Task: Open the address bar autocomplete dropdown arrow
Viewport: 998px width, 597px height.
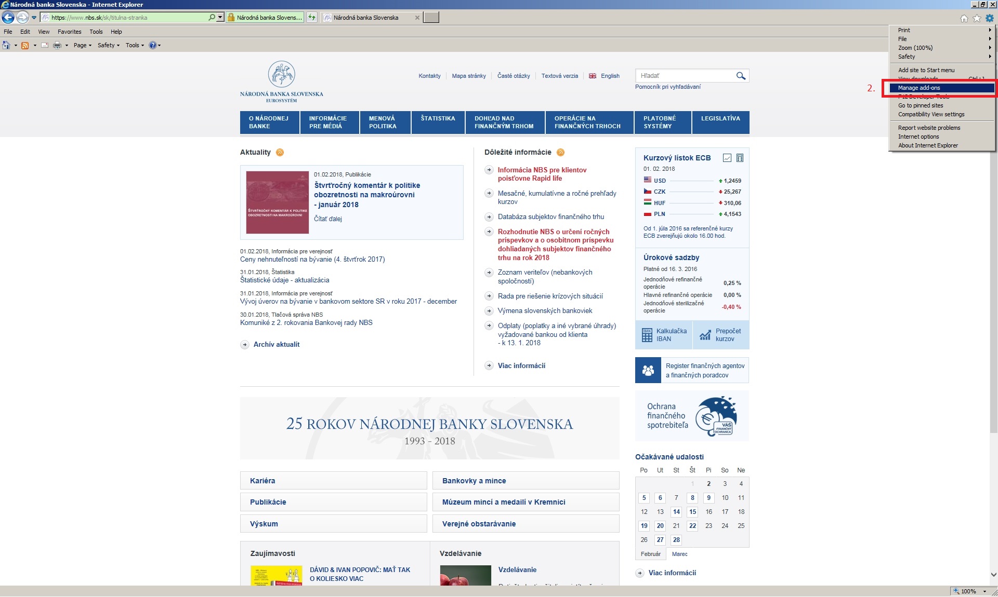Action: coord(220,18)
